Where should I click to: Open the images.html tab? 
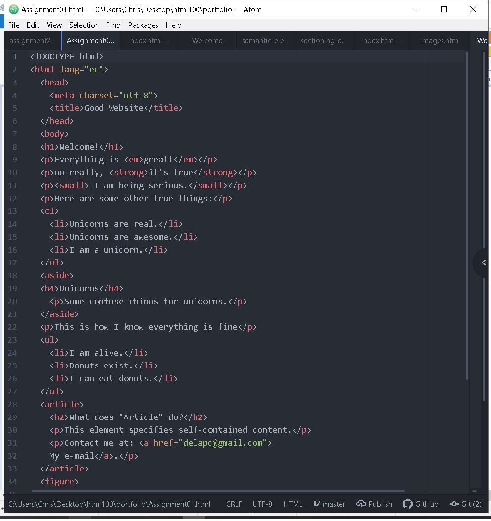point(440,41)
